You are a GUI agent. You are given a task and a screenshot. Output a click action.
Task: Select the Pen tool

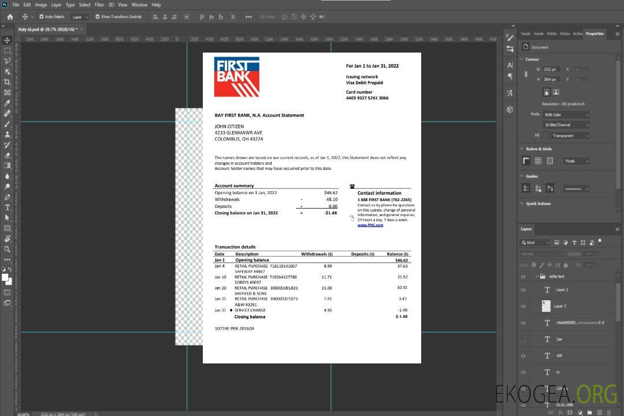tap(7, 197)
